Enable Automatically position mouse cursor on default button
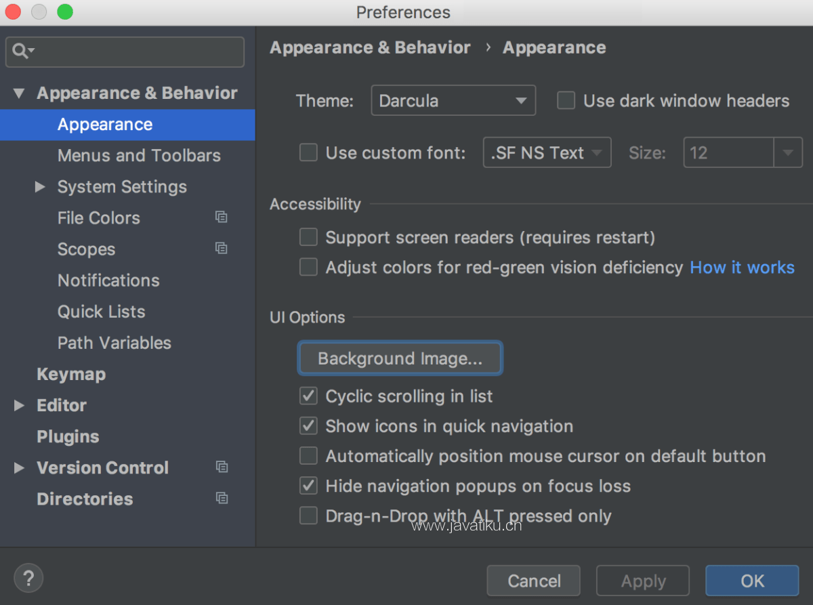This screenshot has width=813, height=605. tap(308, 455)
